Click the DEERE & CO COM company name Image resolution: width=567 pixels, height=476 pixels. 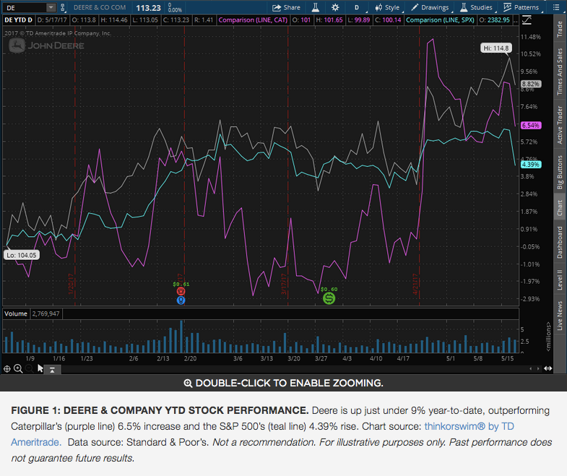(x=100, y=8)
